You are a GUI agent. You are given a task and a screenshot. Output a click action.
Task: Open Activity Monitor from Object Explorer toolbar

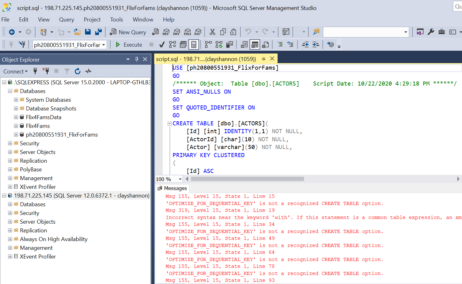[x=88, y=71]
